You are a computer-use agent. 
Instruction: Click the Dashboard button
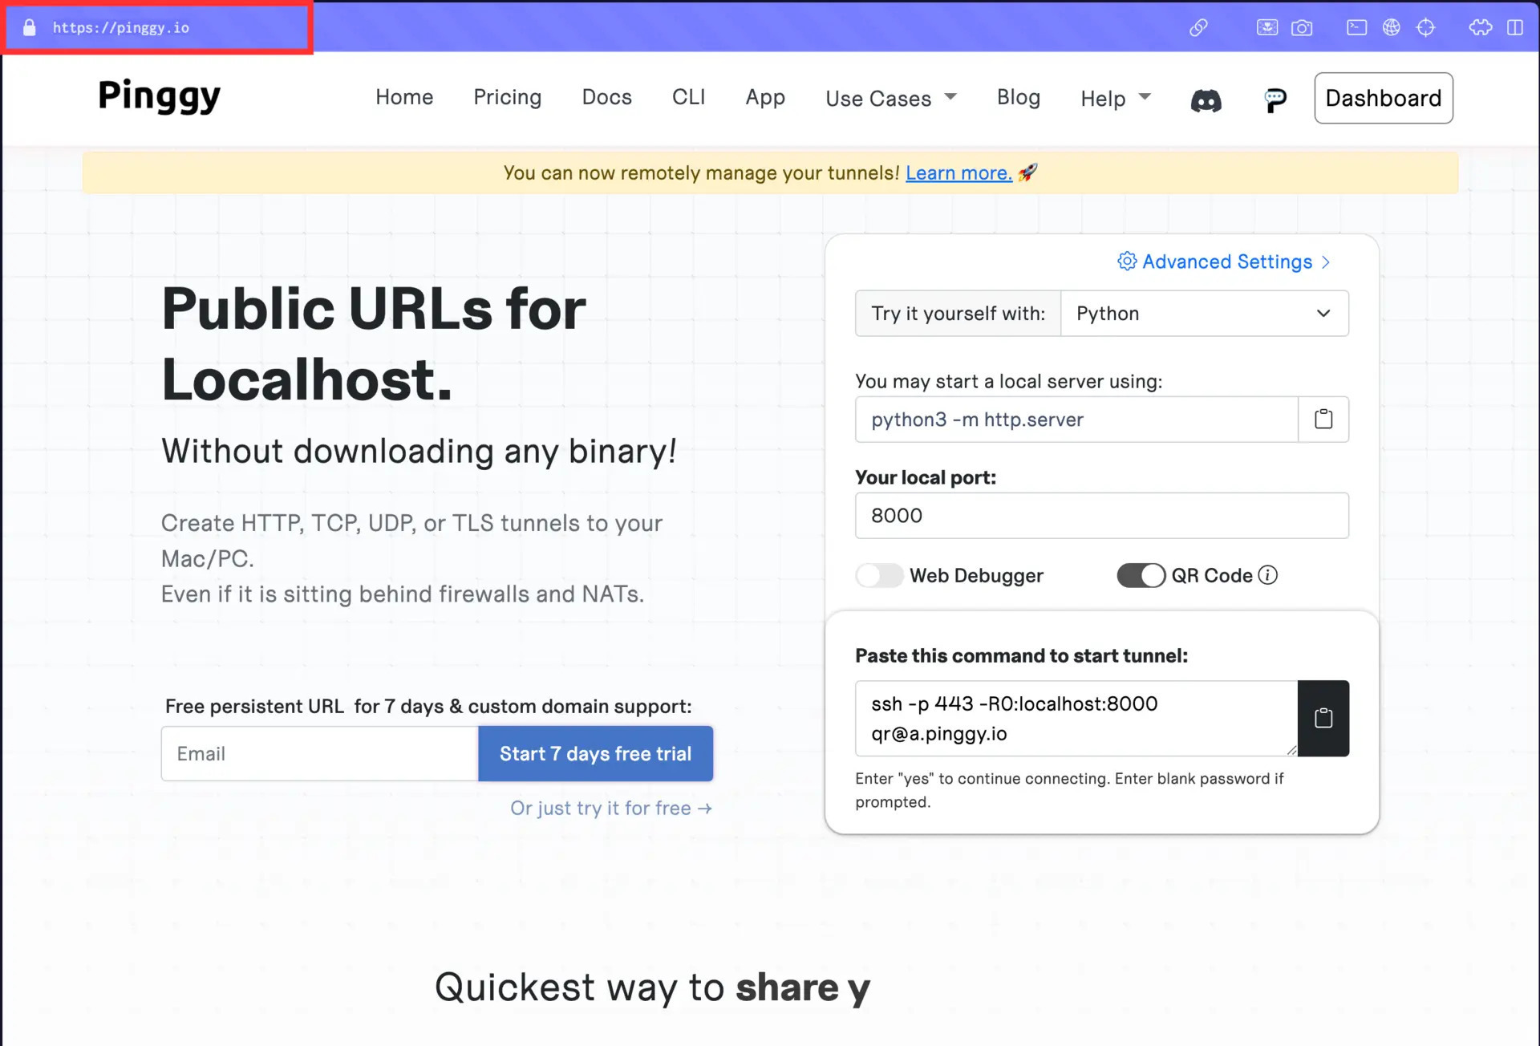point(1383,98)
